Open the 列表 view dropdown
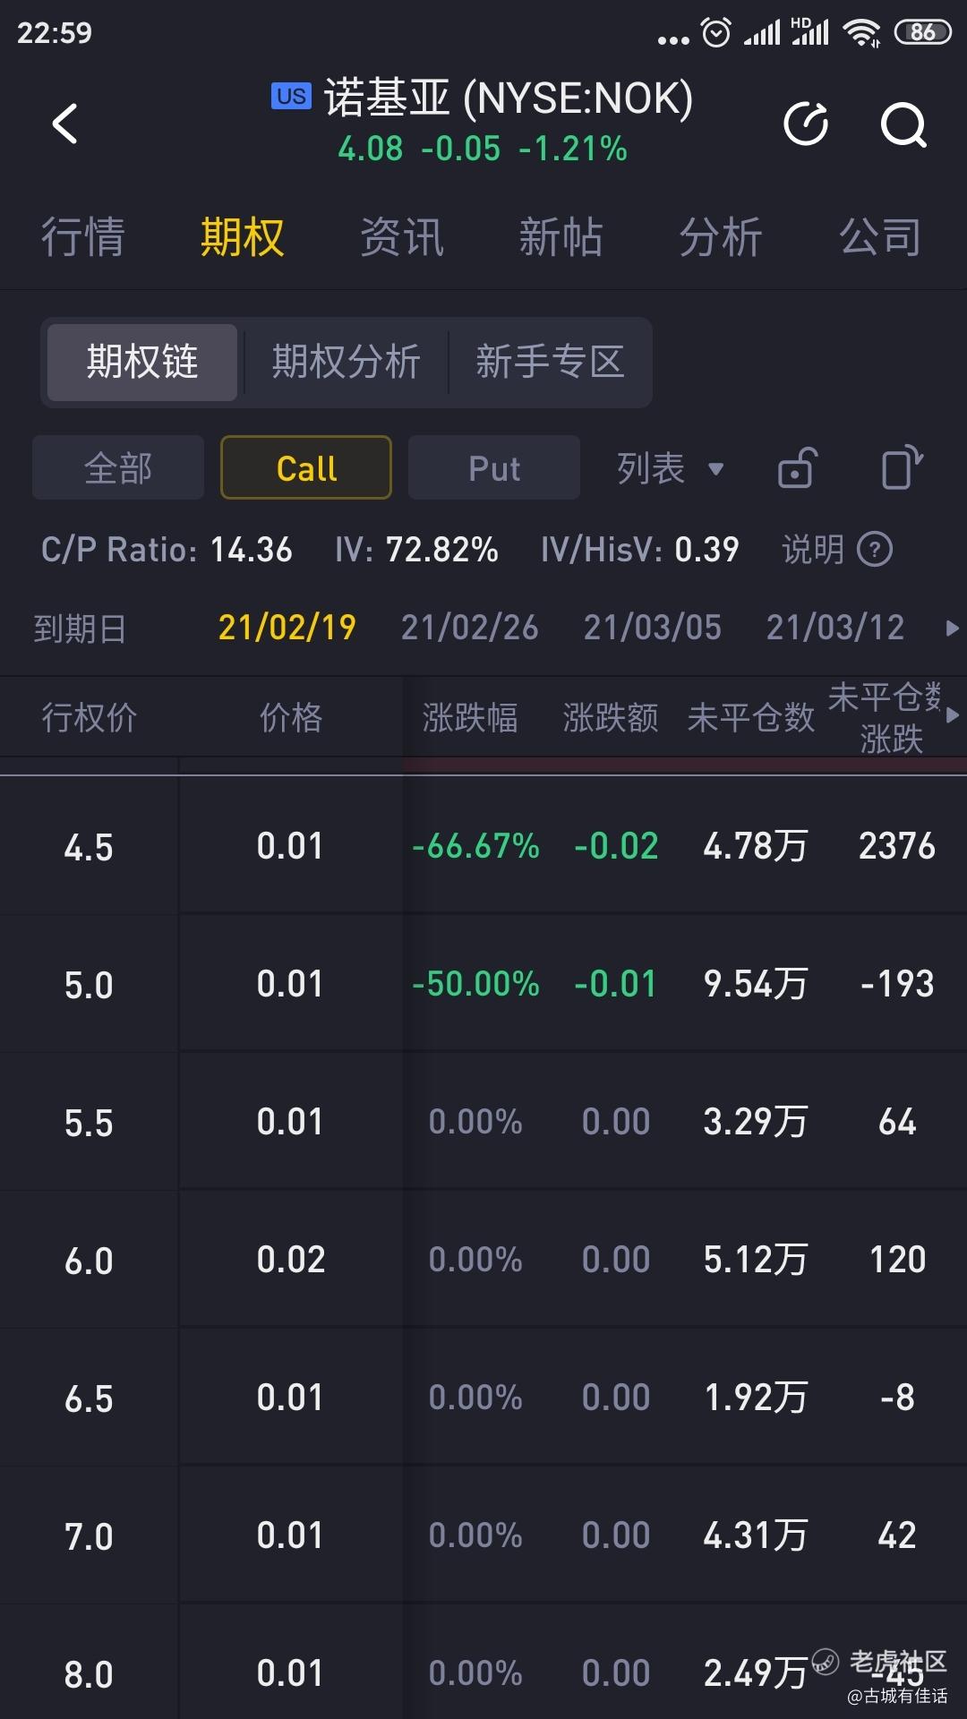 click(670, 467)
